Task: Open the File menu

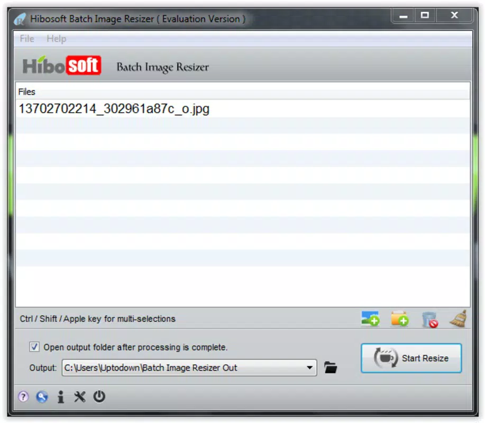Action: click(x=27, y=39)
